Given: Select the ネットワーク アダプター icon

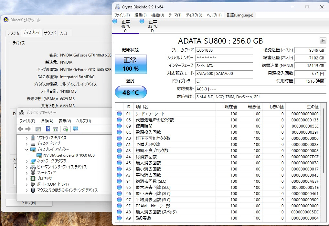Looking at the screenshot, I should (x=33, y=161).
